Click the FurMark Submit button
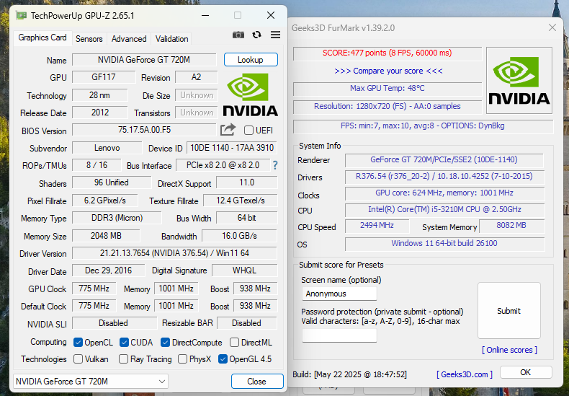 point(508,311)
